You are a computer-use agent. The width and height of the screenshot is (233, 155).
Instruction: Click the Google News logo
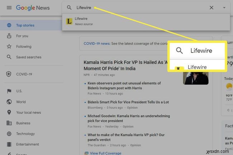pos(33,8)
